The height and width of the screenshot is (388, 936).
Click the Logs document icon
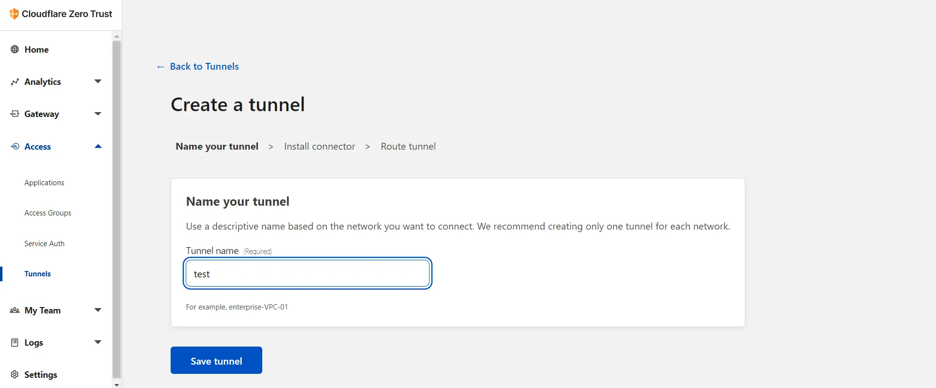click(x=15, y=342)
